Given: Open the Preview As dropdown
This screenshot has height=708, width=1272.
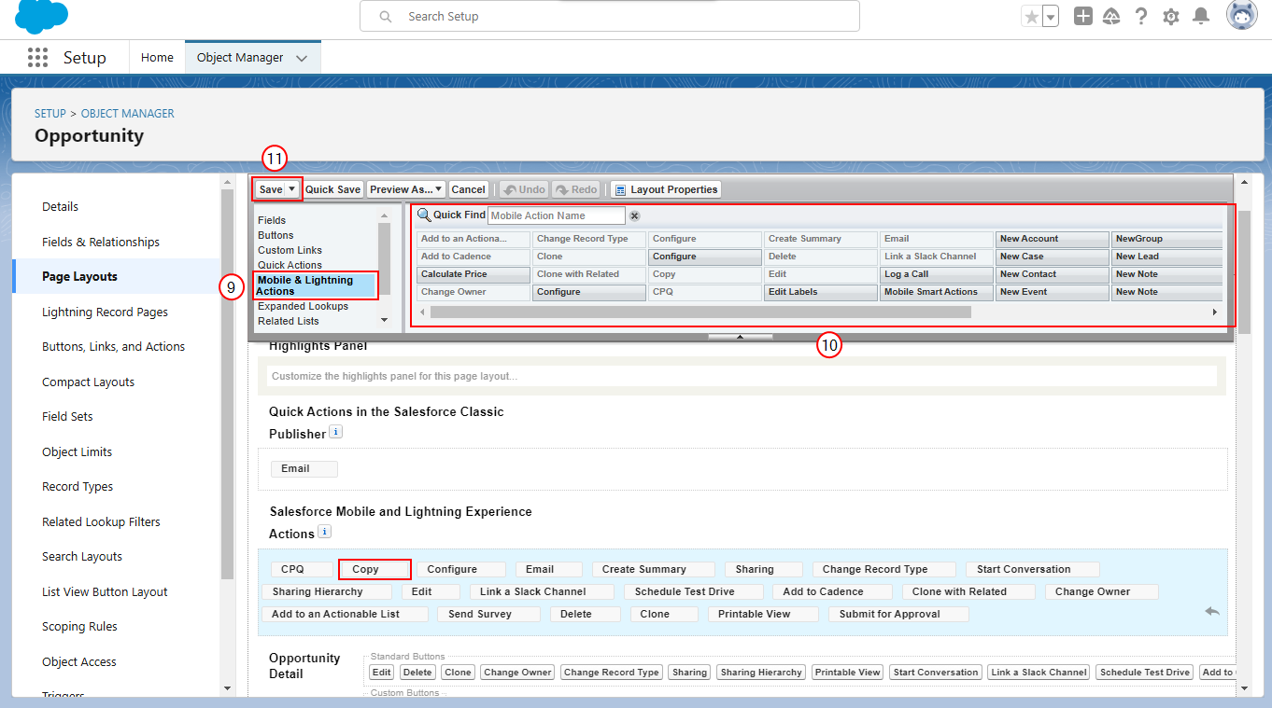Looking at the screenshot, I should 405,189.
